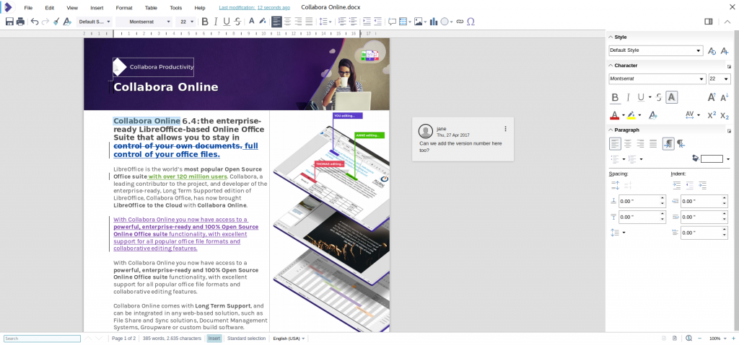Toggle the Insert mode status indicator
The width and height of the screenshot is (739, 345).
(214, 338)
